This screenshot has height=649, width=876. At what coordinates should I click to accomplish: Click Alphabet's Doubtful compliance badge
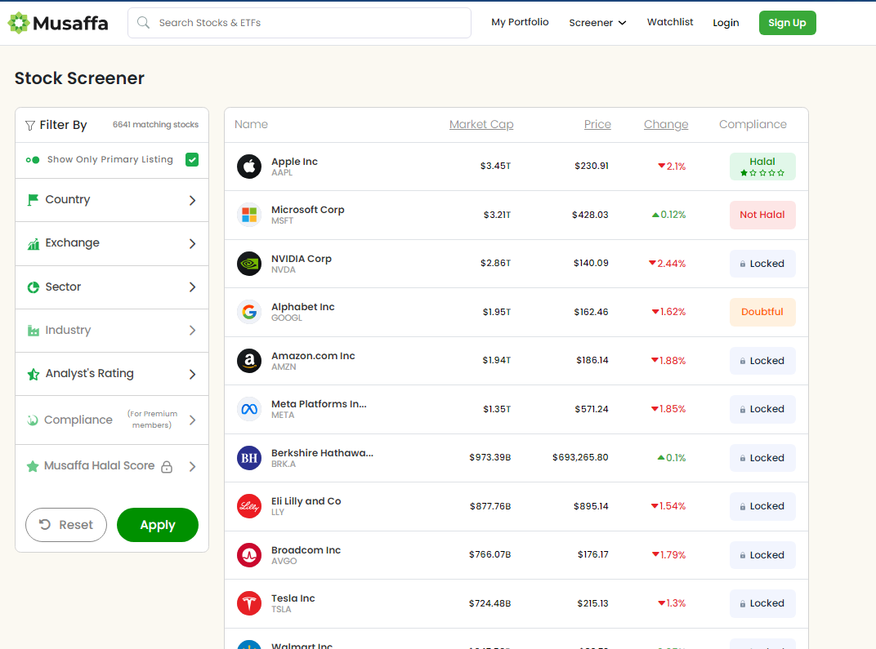[762, 312]
